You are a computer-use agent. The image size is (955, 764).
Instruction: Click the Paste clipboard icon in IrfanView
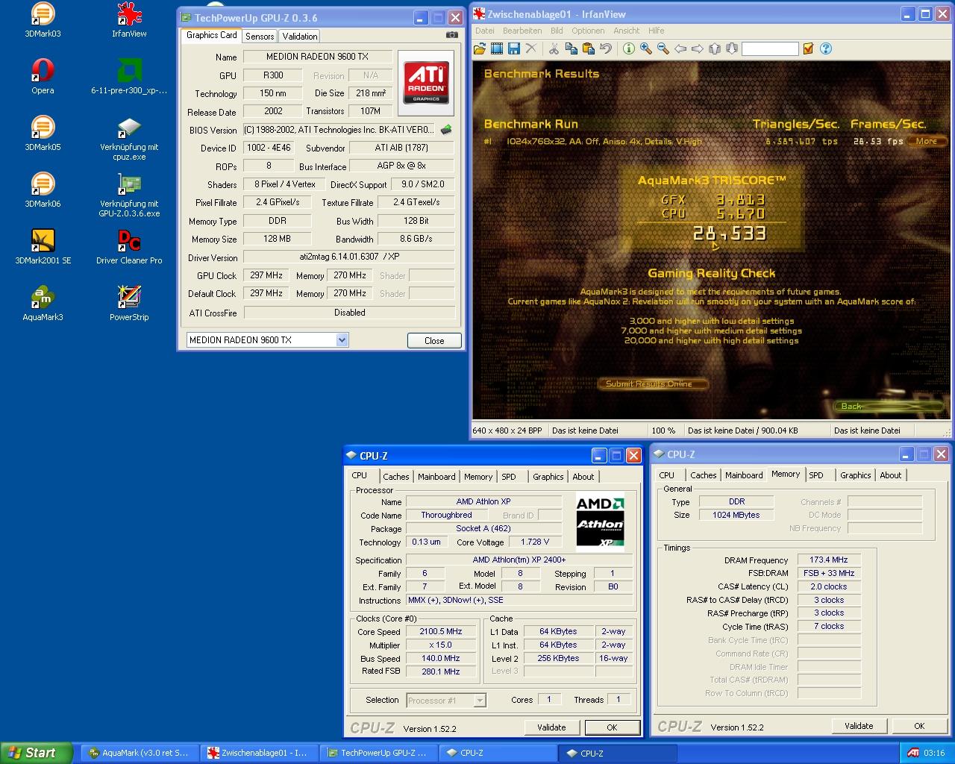click(589, 48)
